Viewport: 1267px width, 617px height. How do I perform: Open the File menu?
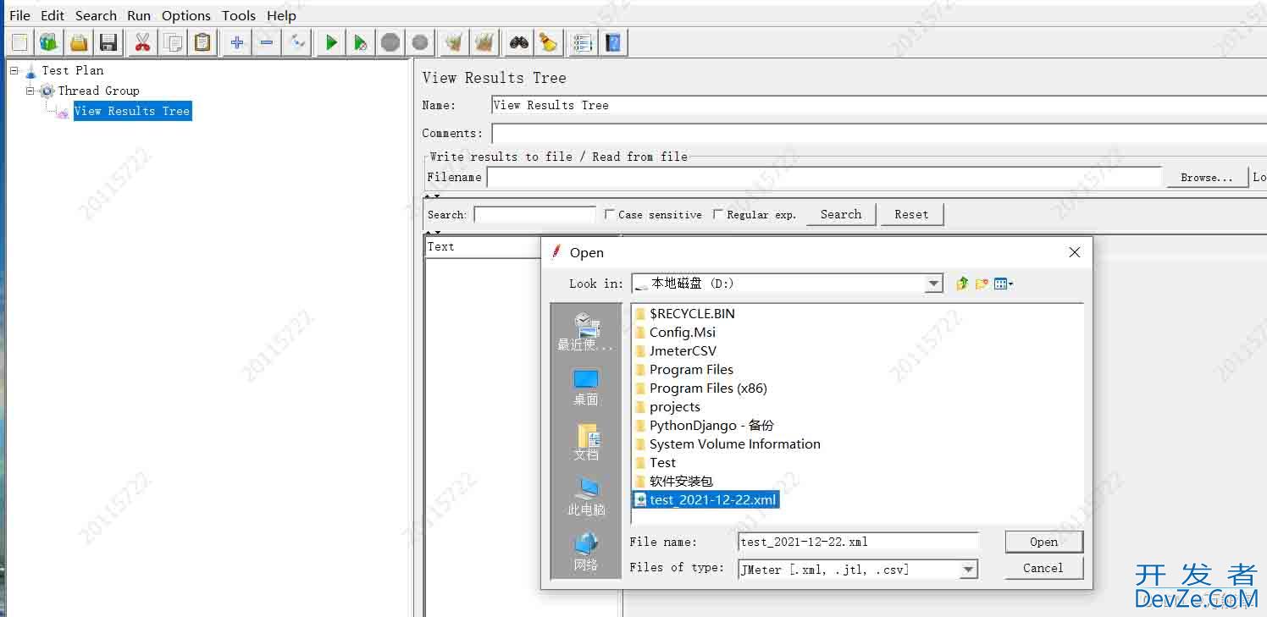tap(19, 15)
